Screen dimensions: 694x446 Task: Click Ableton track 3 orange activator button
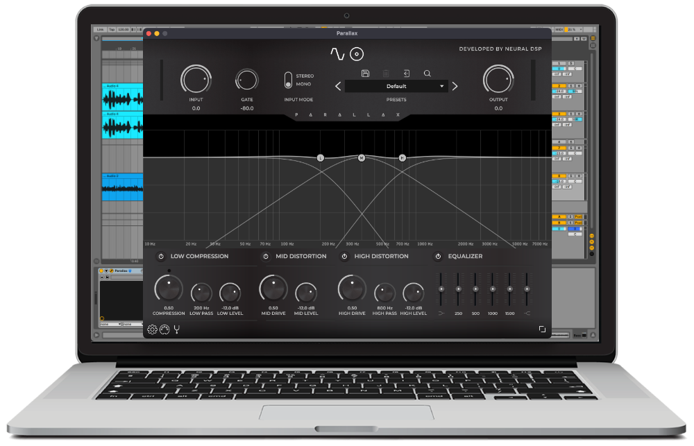point(559,114)
